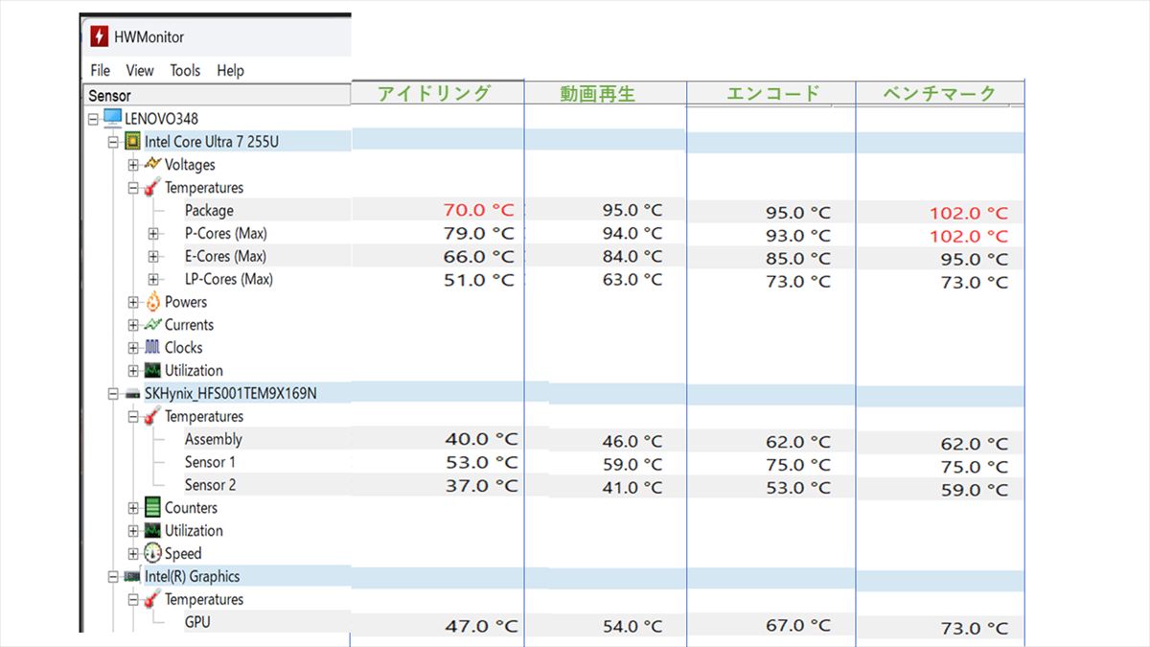1150x647 pixels.
Task: Click the Speed gauge icon
Action: (x=152, y=553)
